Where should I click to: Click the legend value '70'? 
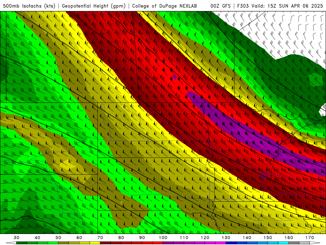(100, 238)
